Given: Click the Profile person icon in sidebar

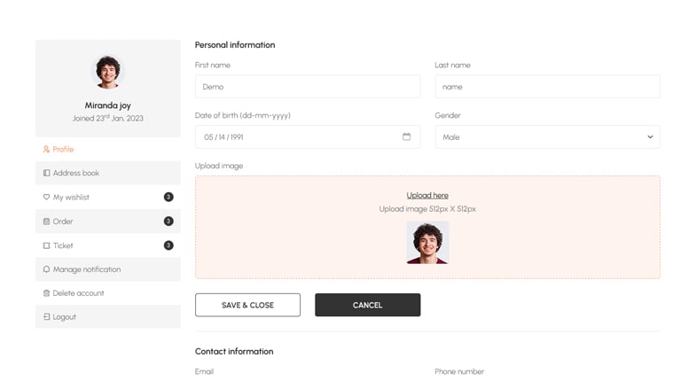Looking at the screenshot, I should 46,150.
